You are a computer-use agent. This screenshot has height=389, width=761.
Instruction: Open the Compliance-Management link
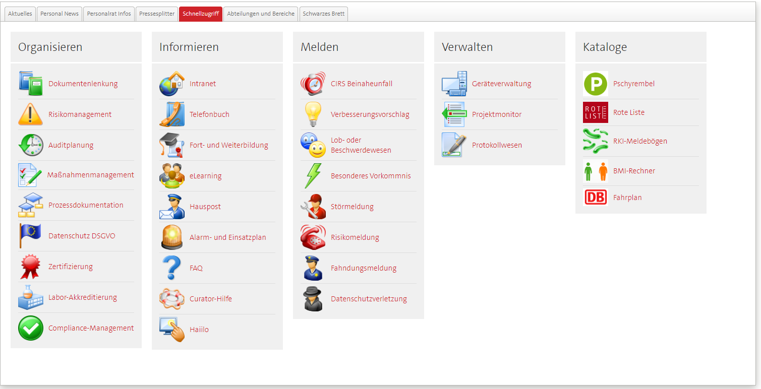click(91, 328)
